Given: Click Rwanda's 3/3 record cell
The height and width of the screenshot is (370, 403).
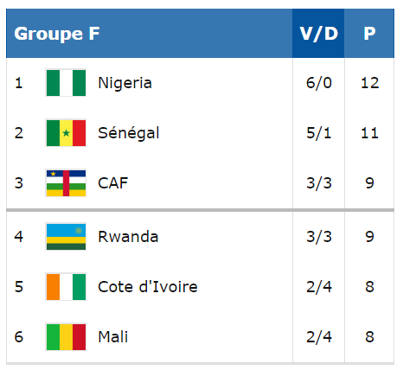Looking at the screenshot, I should (x=319, y=237).
